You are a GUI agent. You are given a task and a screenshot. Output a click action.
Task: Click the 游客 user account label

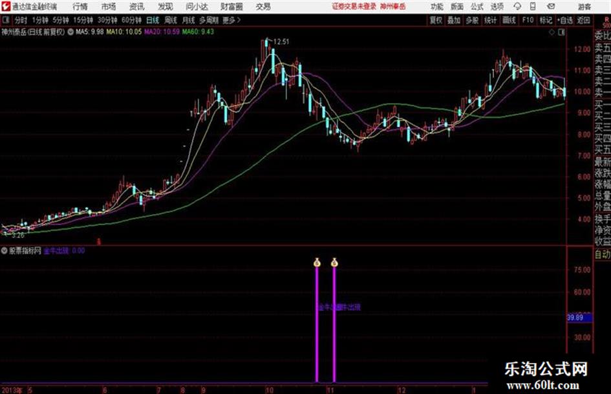tap(584, 6)
